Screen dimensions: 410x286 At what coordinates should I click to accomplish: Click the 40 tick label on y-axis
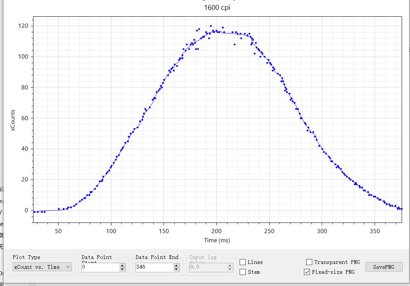[x=25, y=149]
